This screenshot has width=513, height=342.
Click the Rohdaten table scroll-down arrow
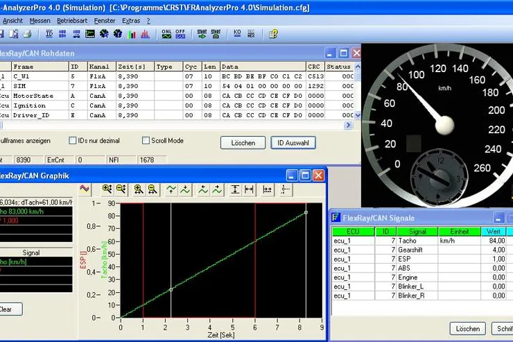click(x=358, y=115)
